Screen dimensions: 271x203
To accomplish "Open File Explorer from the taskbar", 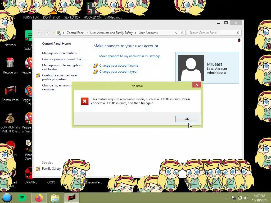I will tap(55, 198).
